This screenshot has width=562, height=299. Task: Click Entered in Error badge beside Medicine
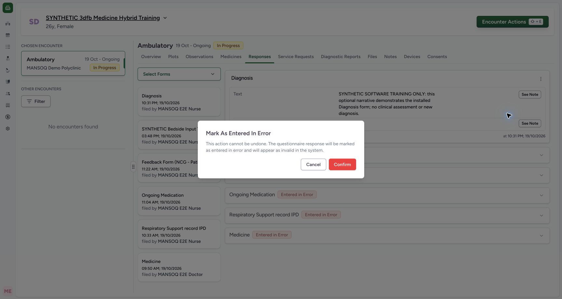[272, 235]
